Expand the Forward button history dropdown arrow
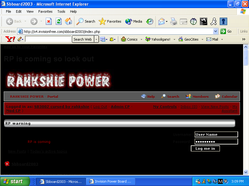Screen dimensions: 249x186 pyautogui.click(x=41, y=21)
